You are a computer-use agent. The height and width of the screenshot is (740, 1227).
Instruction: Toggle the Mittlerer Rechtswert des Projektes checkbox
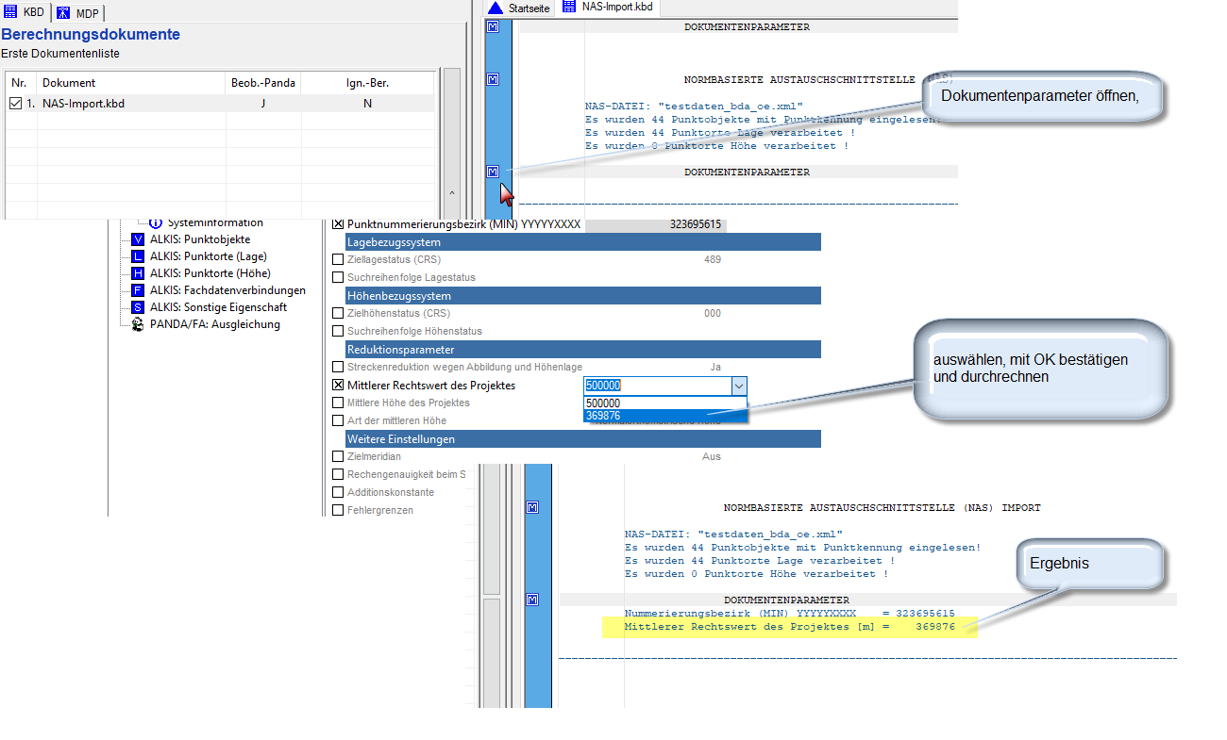click(x=339, y=386)
